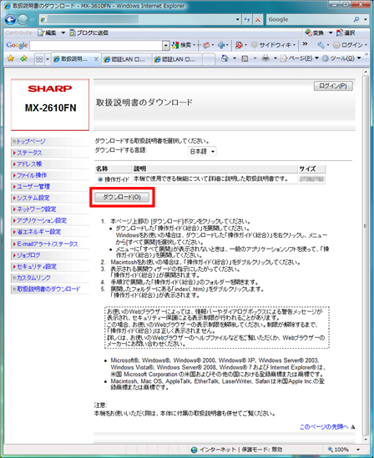Click the Print icon in command bar
Image resolution: width=374 pixels, height=458 pixels.
point(265,58)
